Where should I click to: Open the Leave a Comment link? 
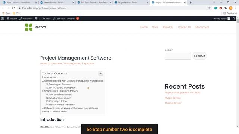click(51, 64)
